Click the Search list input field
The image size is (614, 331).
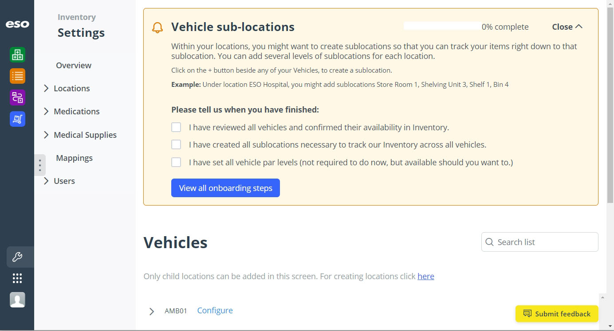coord(544,242)
